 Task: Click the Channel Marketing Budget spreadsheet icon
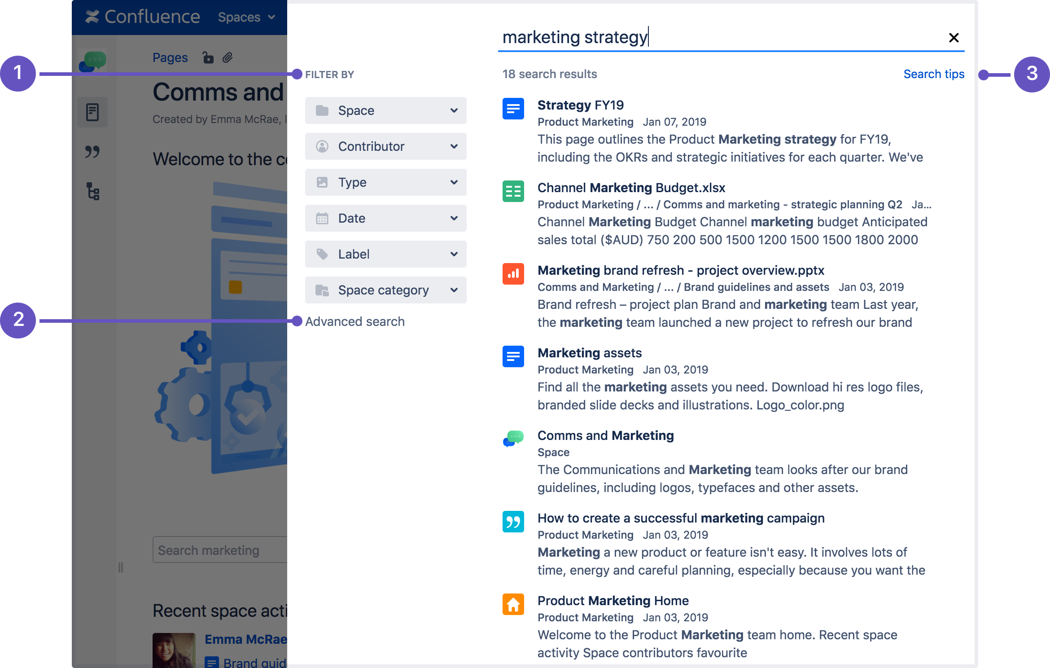(x=513, y=191)
